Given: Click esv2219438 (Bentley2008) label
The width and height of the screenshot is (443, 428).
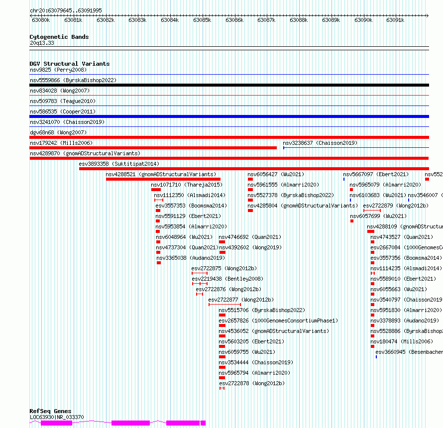Looking at the screenshot, I should click(x=227, y=279).
